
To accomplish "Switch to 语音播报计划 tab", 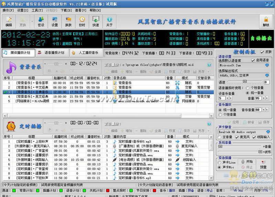I will click(x=52, y=53).
